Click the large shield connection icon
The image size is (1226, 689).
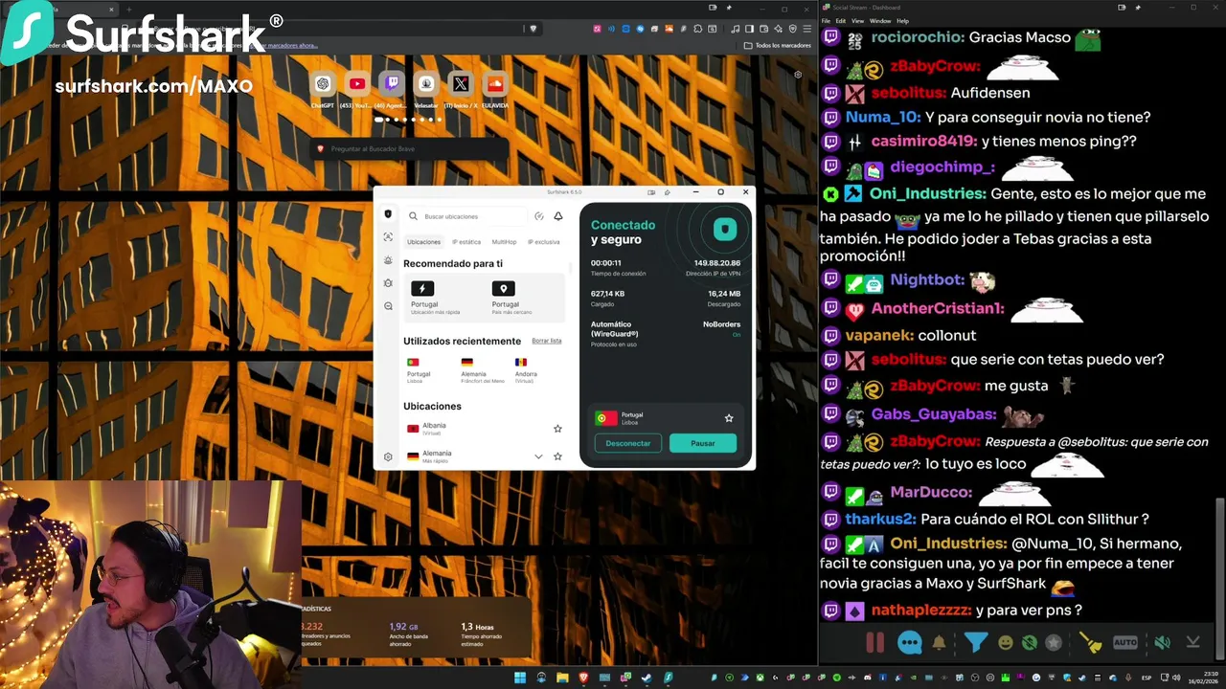tap(725, 230)
